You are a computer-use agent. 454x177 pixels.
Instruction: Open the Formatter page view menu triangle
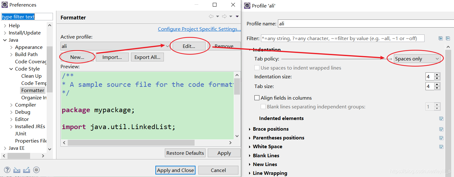tap(237, 17)
